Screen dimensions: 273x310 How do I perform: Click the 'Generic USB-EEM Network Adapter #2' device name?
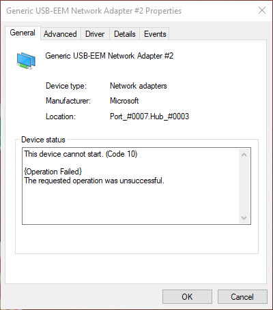pyautogui.click(x=109, y=56)
